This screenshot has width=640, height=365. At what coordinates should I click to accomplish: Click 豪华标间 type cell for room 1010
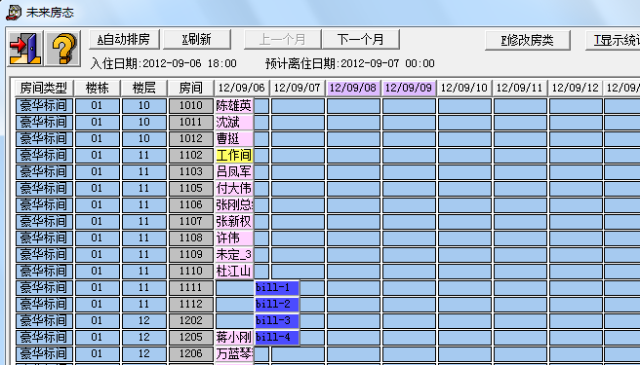point(44,106)
